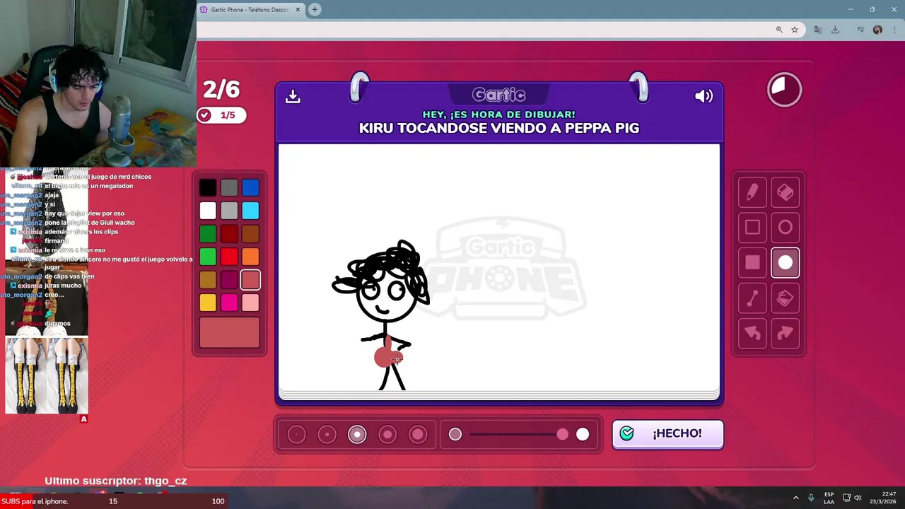Pick the selected salmon red swatch
Viewport: 905px width, 509px height.
pyautogui.click(x=250, y=280)
